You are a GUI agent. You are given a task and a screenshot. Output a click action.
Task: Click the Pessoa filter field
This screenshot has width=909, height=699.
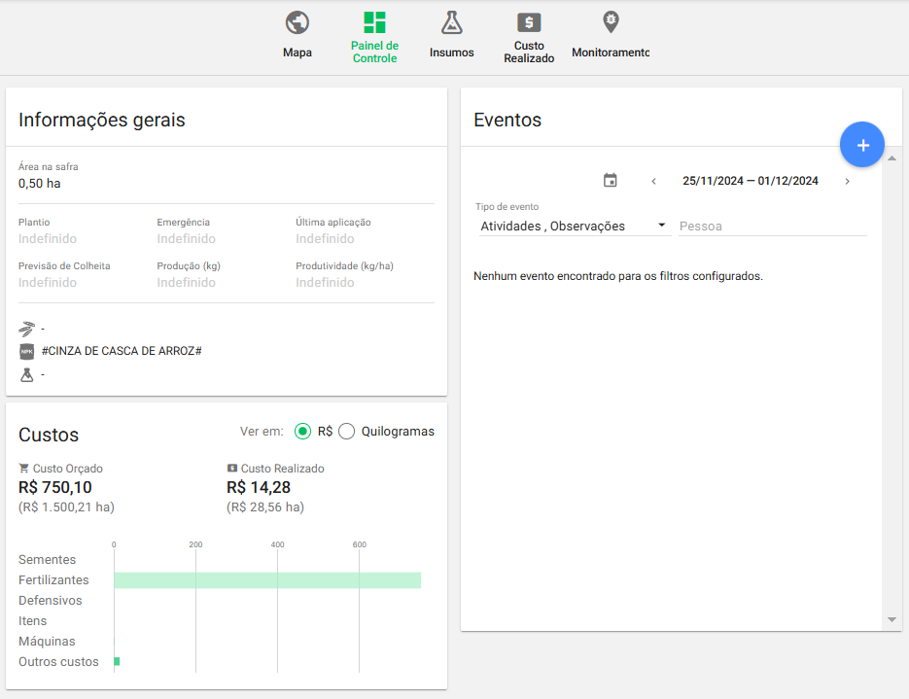point(772,226)
